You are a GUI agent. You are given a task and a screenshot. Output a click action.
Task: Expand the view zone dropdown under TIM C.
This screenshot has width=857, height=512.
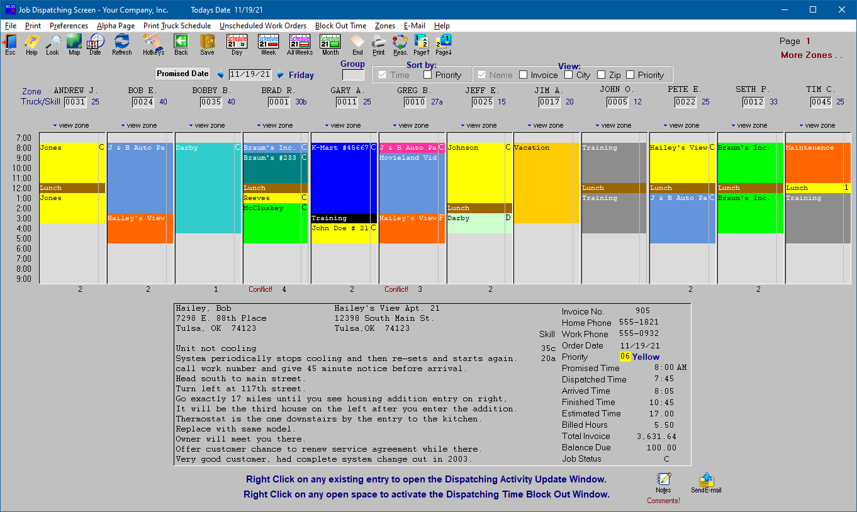(x=817, y=125)
